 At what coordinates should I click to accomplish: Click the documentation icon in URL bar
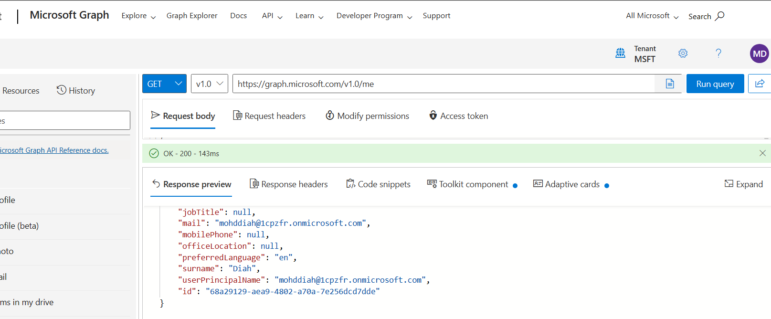tap(670, 84)
